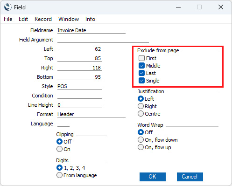Open the Record menu
This screenshot has width=232, height=186.
pyautogui.click(x=43, y=19)
